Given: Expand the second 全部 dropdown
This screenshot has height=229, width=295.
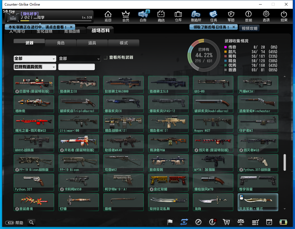Looking at the screenshot, I should coord(79,58).
